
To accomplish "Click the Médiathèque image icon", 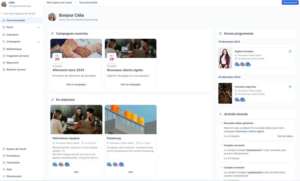I will point(4,49).
